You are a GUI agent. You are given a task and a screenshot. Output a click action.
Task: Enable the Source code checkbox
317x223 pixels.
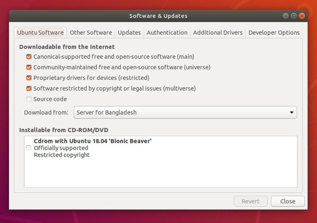(x=29, y=99)
